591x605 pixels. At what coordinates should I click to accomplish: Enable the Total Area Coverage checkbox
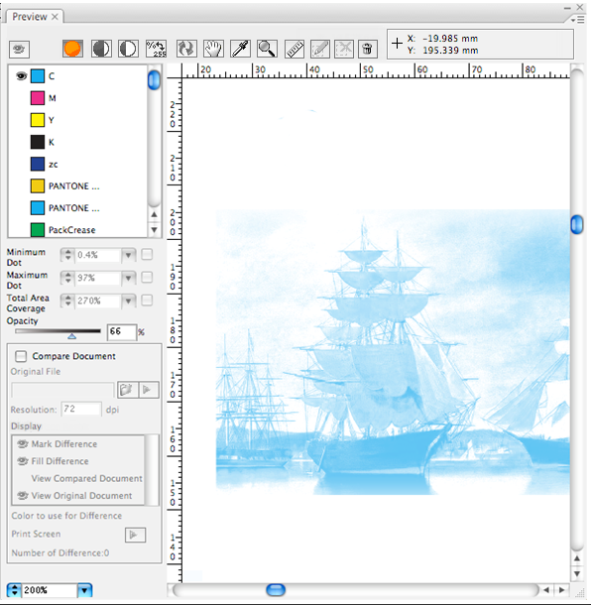click(x=147, y=301)
